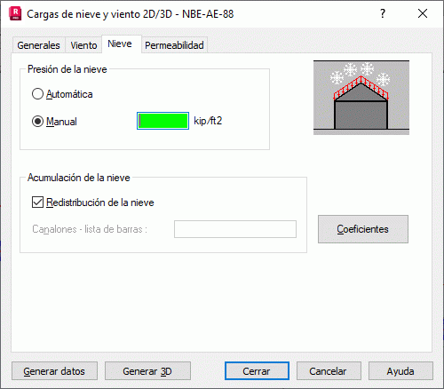Click the Canalones lista de barras field
The height and width of the screenshot is (389, 444).
tap(235, 229)
